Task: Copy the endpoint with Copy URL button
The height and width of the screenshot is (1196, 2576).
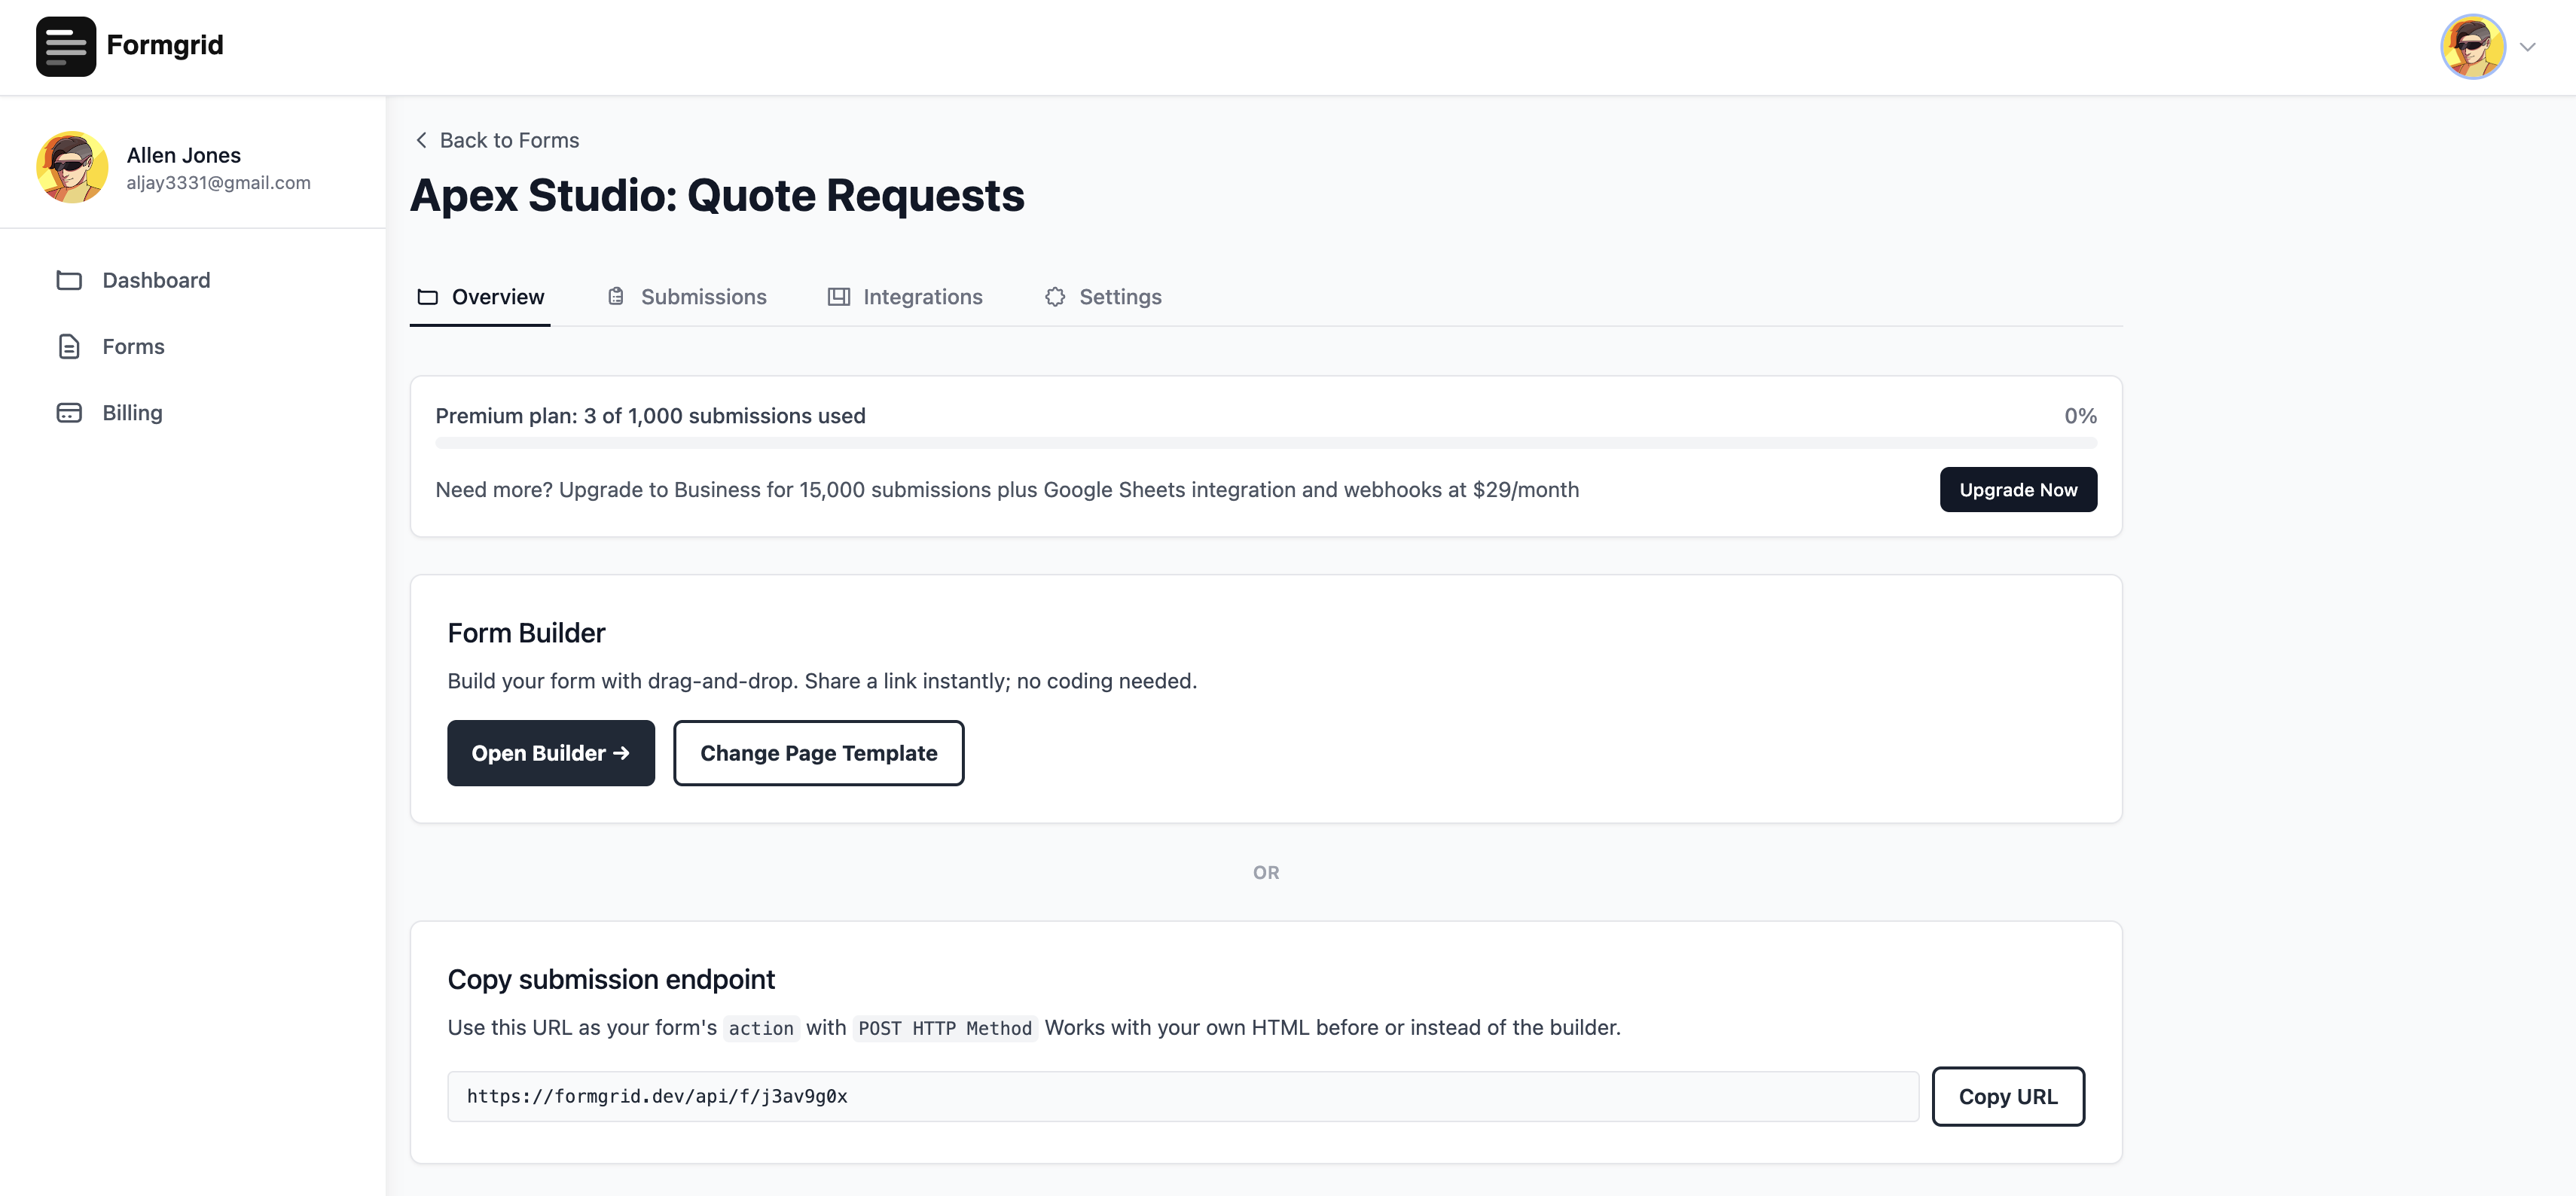Action: point(2007,1096)
